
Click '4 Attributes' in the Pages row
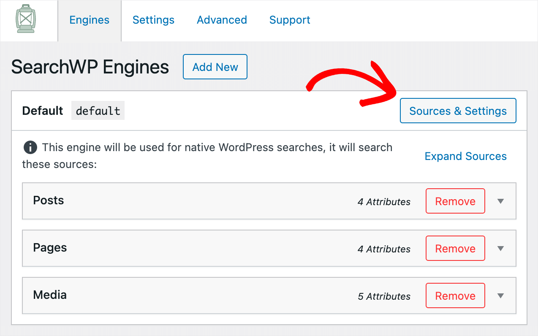click(384, 249)
